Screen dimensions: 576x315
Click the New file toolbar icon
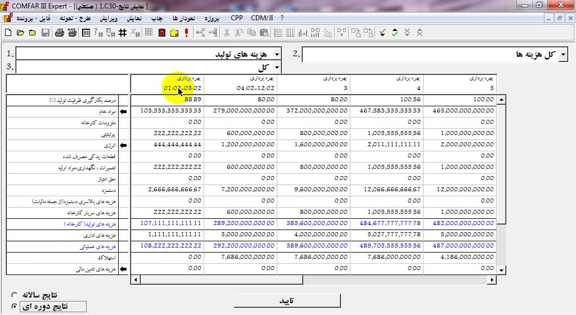tap(8, 33)
